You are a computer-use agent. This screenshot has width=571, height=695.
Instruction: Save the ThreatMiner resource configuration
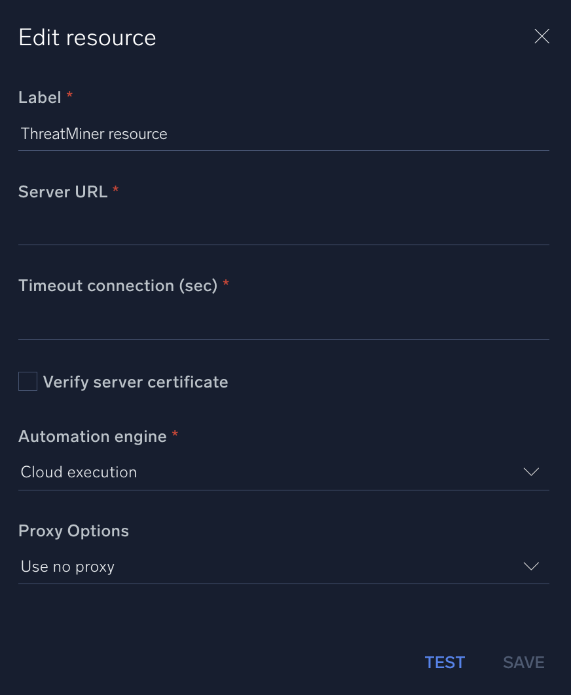pyautogui.click(x=523, y=662)
